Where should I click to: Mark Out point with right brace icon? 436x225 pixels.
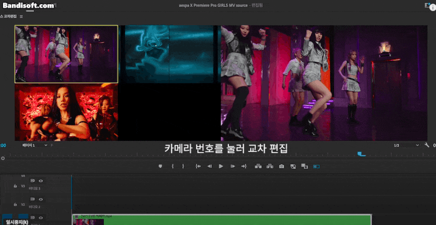[183, 166]
